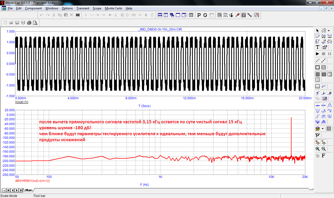This screenshot has height=198, width=334.
Task: Open the dropdown arrow next to the yellow box icon
Action: coord(323,129)
